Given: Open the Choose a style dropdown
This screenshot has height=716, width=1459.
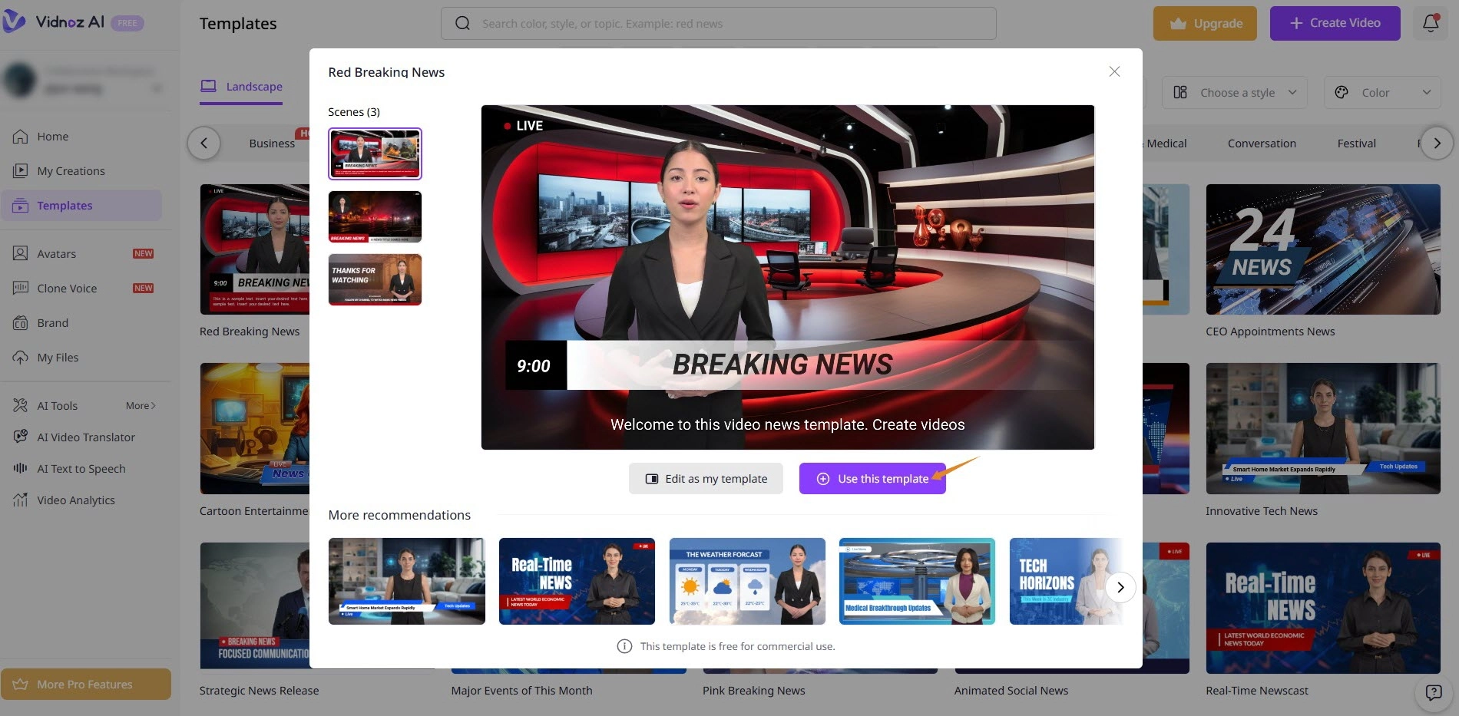Looking at the screenshot, I should 1233,92.
